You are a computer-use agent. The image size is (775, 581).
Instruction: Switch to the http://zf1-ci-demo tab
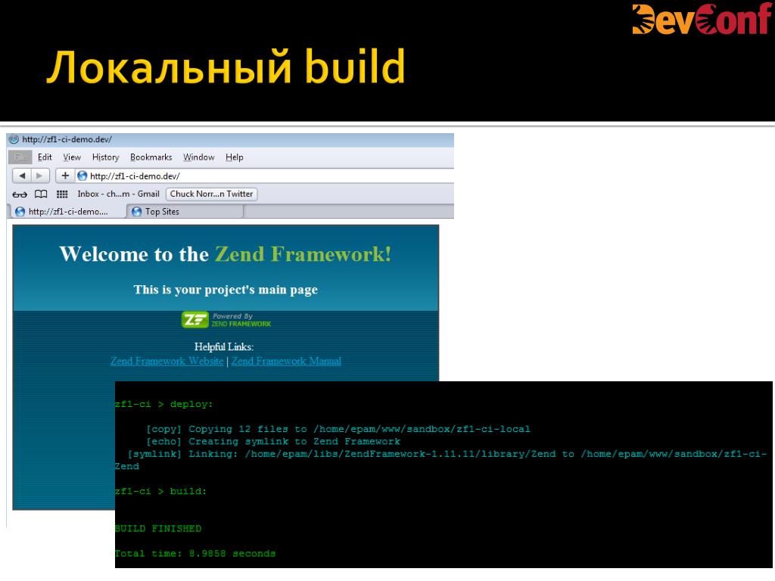[67, 212]
